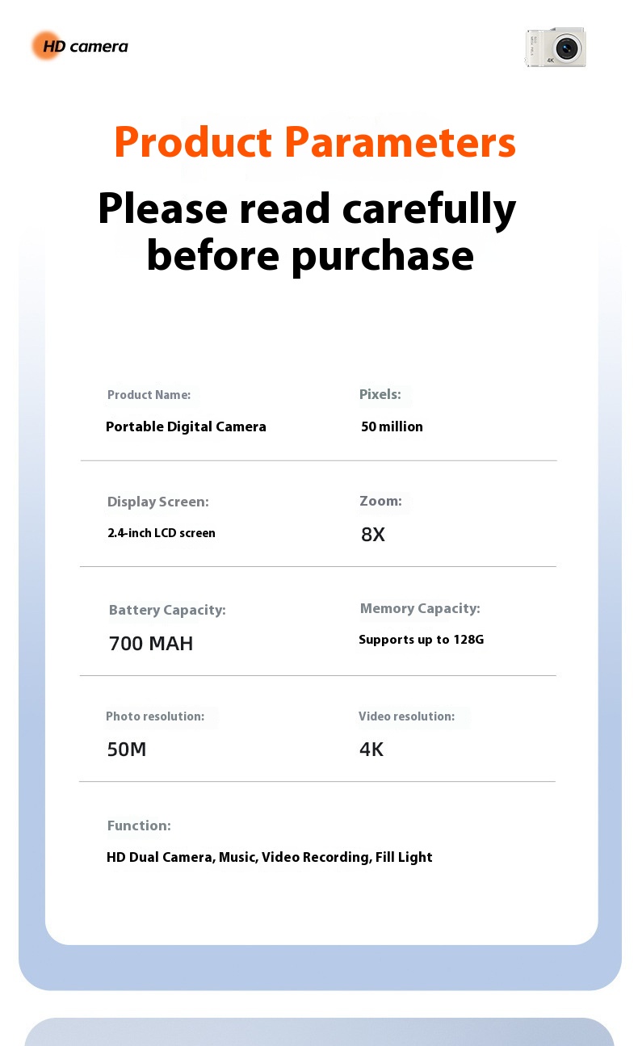Click the orange Product Parameters heading
The image size is (638, 1046).
point(315,142)
